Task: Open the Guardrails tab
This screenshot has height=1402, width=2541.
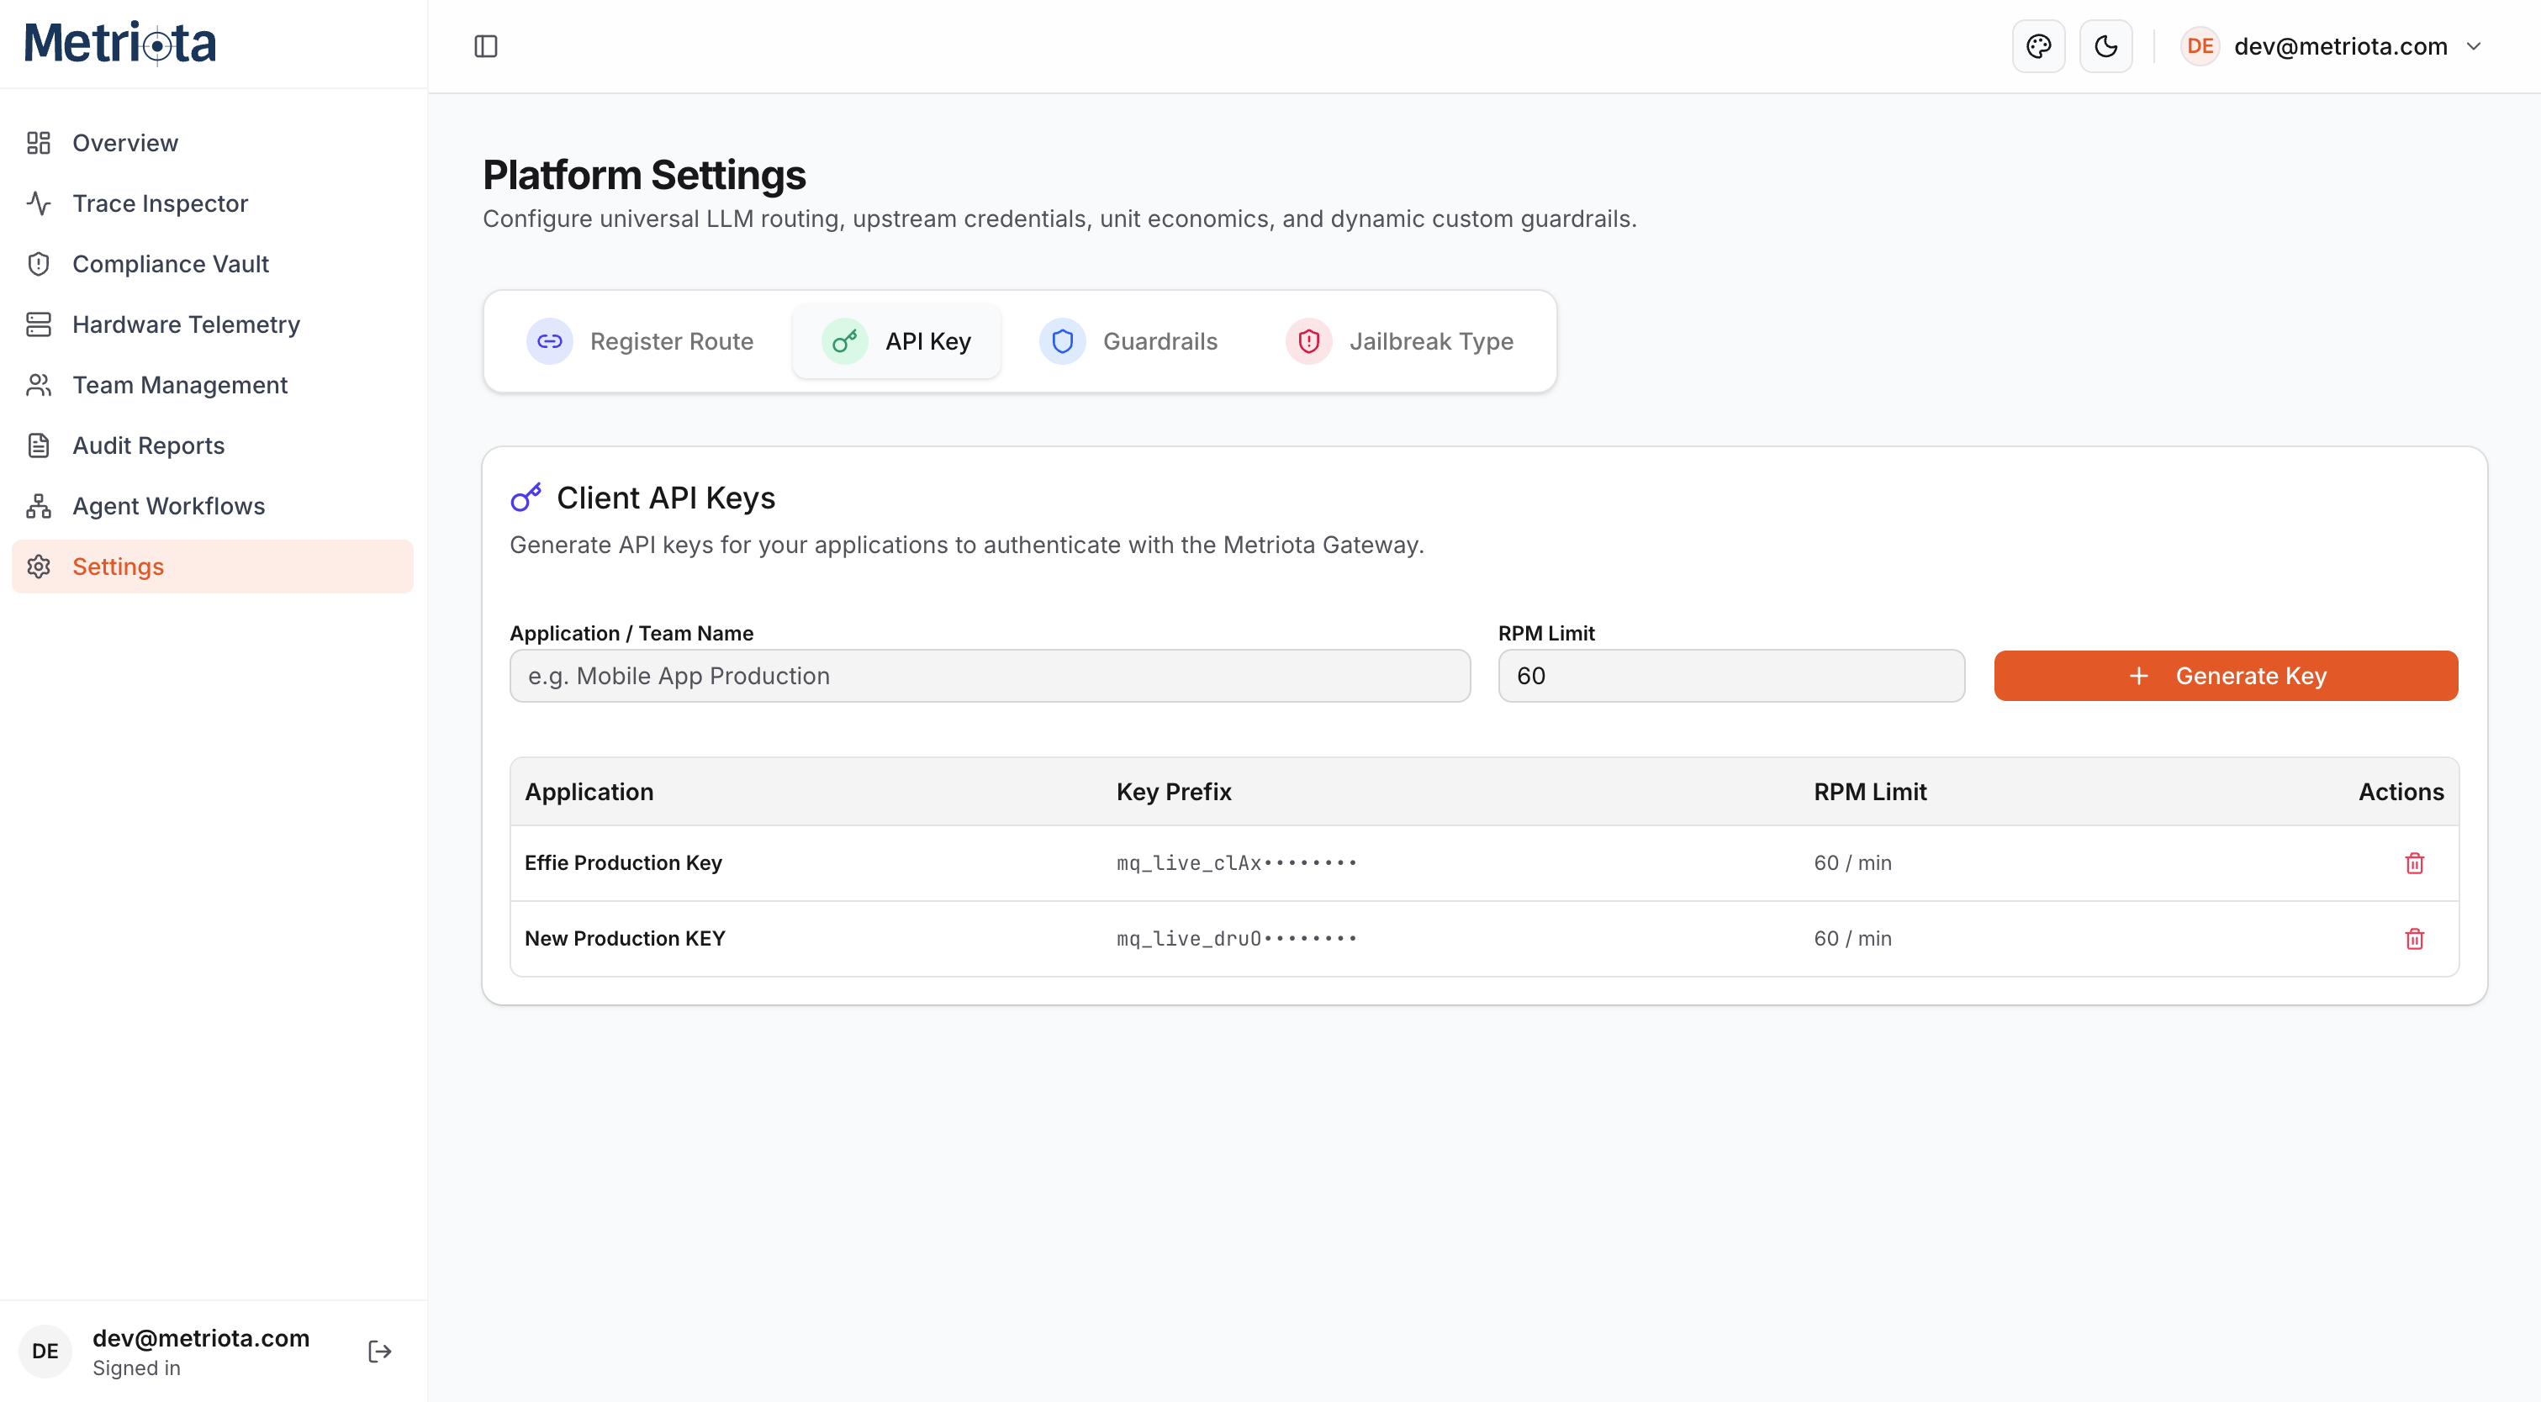Action: coord(1128,341)
